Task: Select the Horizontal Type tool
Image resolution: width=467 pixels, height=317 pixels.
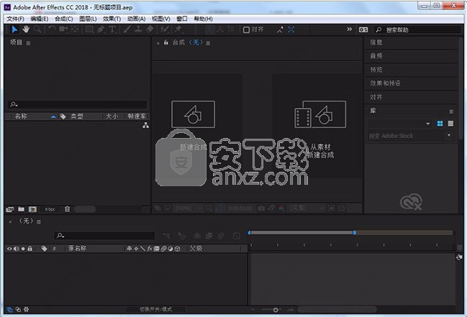Action: [x=112, y=29]
